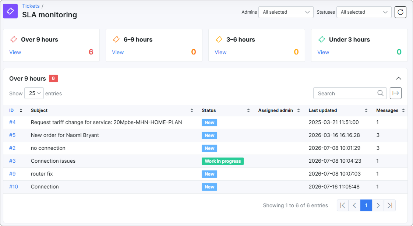Image resolution: width=413 pixels, height=226 pixels.
Task: Click date '2026-03-16 16:16:28'
Action: (334, 135)
